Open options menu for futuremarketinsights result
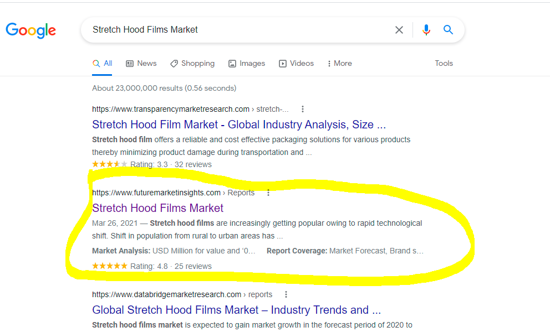 click(268, 193)
